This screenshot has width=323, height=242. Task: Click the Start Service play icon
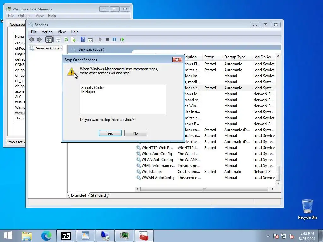tap(100, 39)
